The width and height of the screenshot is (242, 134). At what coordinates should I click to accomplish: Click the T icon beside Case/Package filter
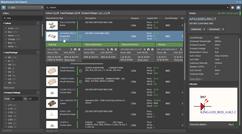click(x=38, y=52)
